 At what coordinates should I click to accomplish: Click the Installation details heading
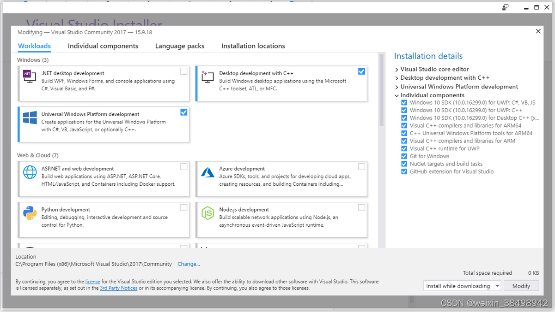(x=428, y=56)
